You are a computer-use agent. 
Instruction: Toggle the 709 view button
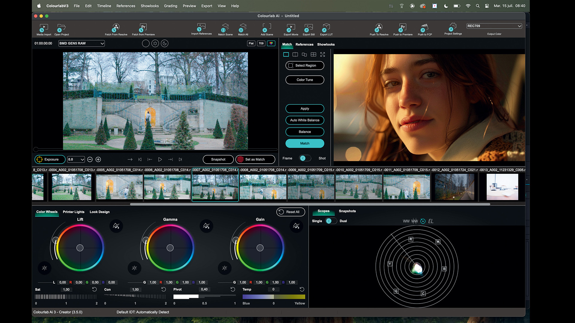[x=261, y=43]
